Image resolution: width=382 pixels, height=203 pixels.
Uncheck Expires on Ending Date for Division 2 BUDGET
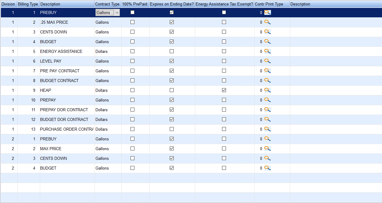tap(172, 168)
